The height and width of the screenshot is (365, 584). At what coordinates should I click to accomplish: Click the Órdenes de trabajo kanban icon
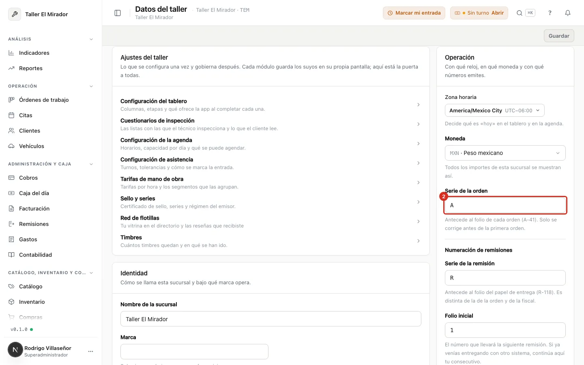[x=11, y=100]
